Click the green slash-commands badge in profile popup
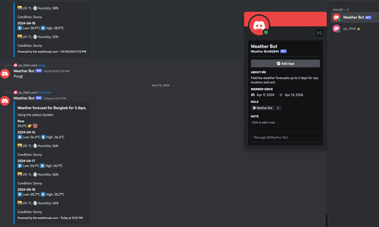This screenshot has width=379, height=227. [x=319, y=33]
